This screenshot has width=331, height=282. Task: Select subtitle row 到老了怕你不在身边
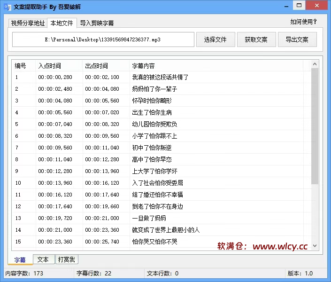(162, 206)
